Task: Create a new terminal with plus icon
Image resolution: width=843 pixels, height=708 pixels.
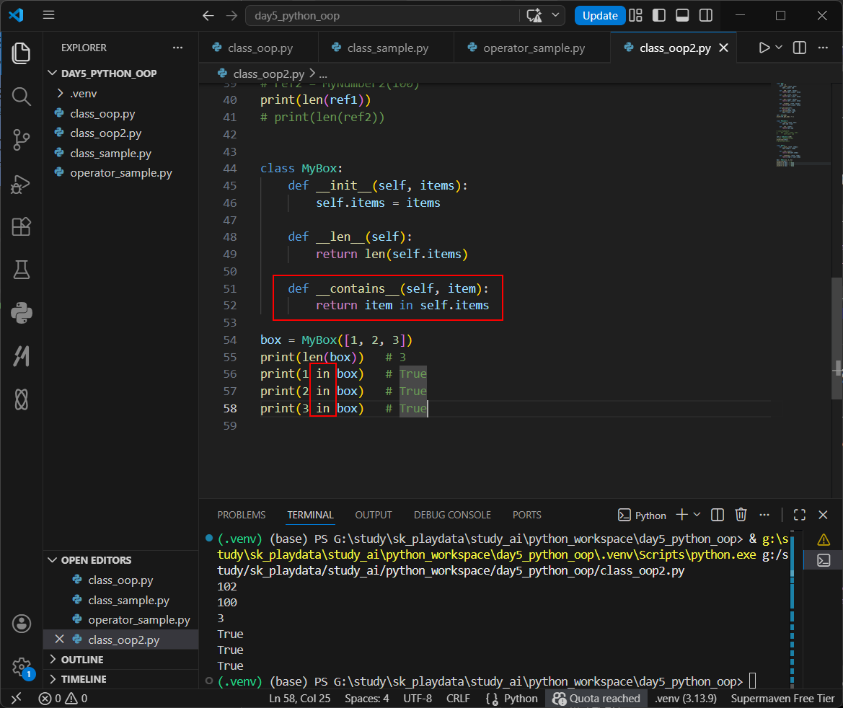Action: [681, 515]
